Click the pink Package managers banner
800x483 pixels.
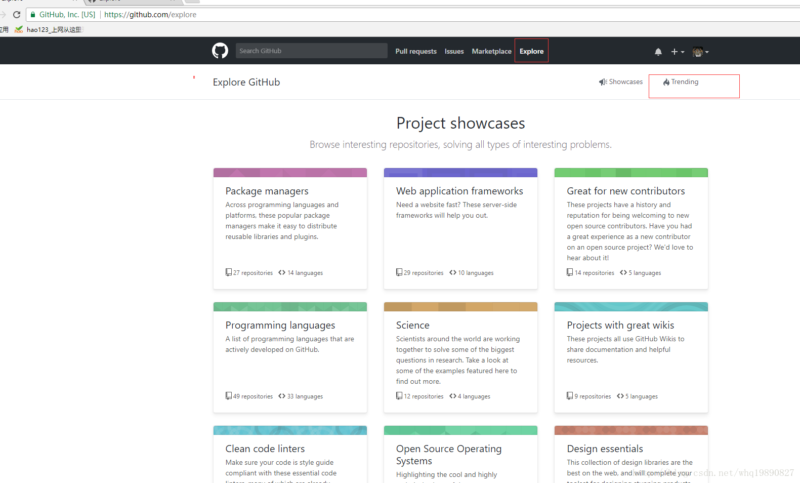click(290, 173)
